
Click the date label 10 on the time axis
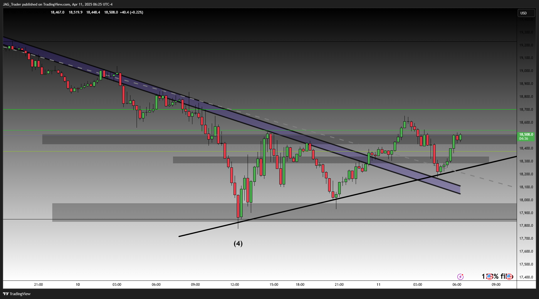tap(78, 285)
